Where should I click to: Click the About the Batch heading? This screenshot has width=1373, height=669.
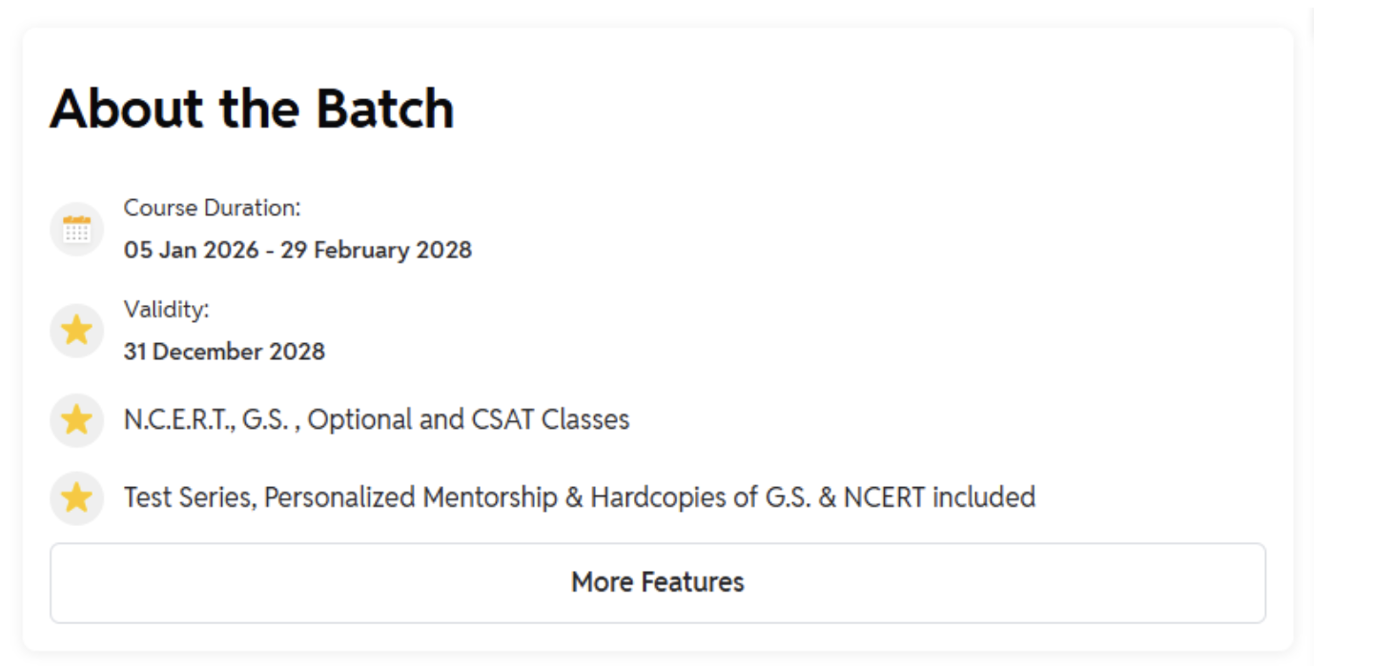click(252, 109)
